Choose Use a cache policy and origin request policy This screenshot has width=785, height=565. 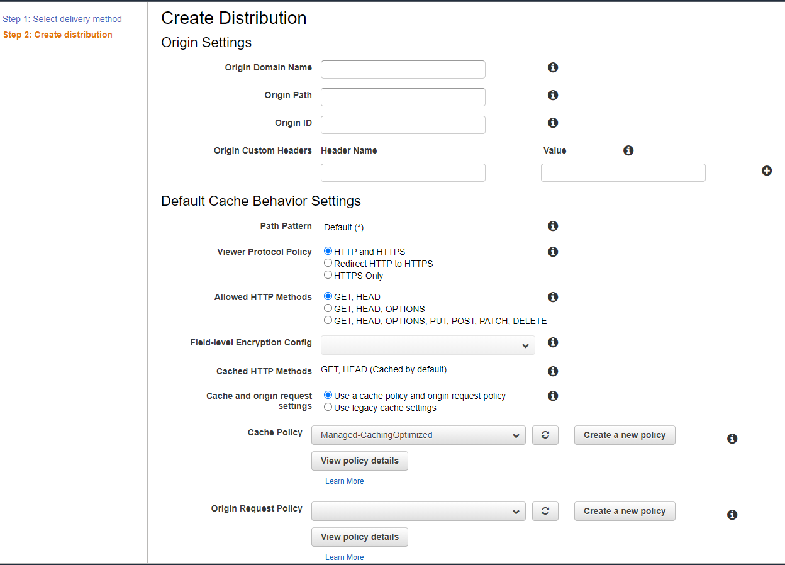(x=328, y=395)
